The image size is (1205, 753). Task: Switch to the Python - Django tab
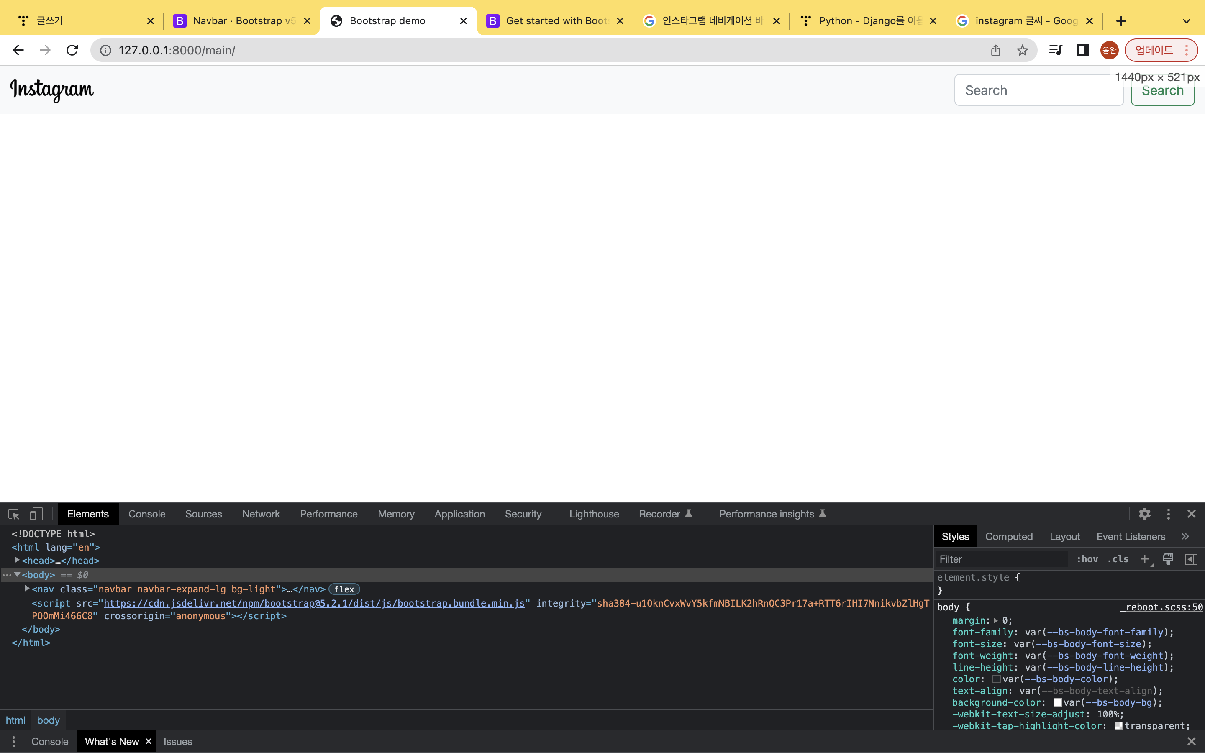pyautogui.click(x=867, y=21)
